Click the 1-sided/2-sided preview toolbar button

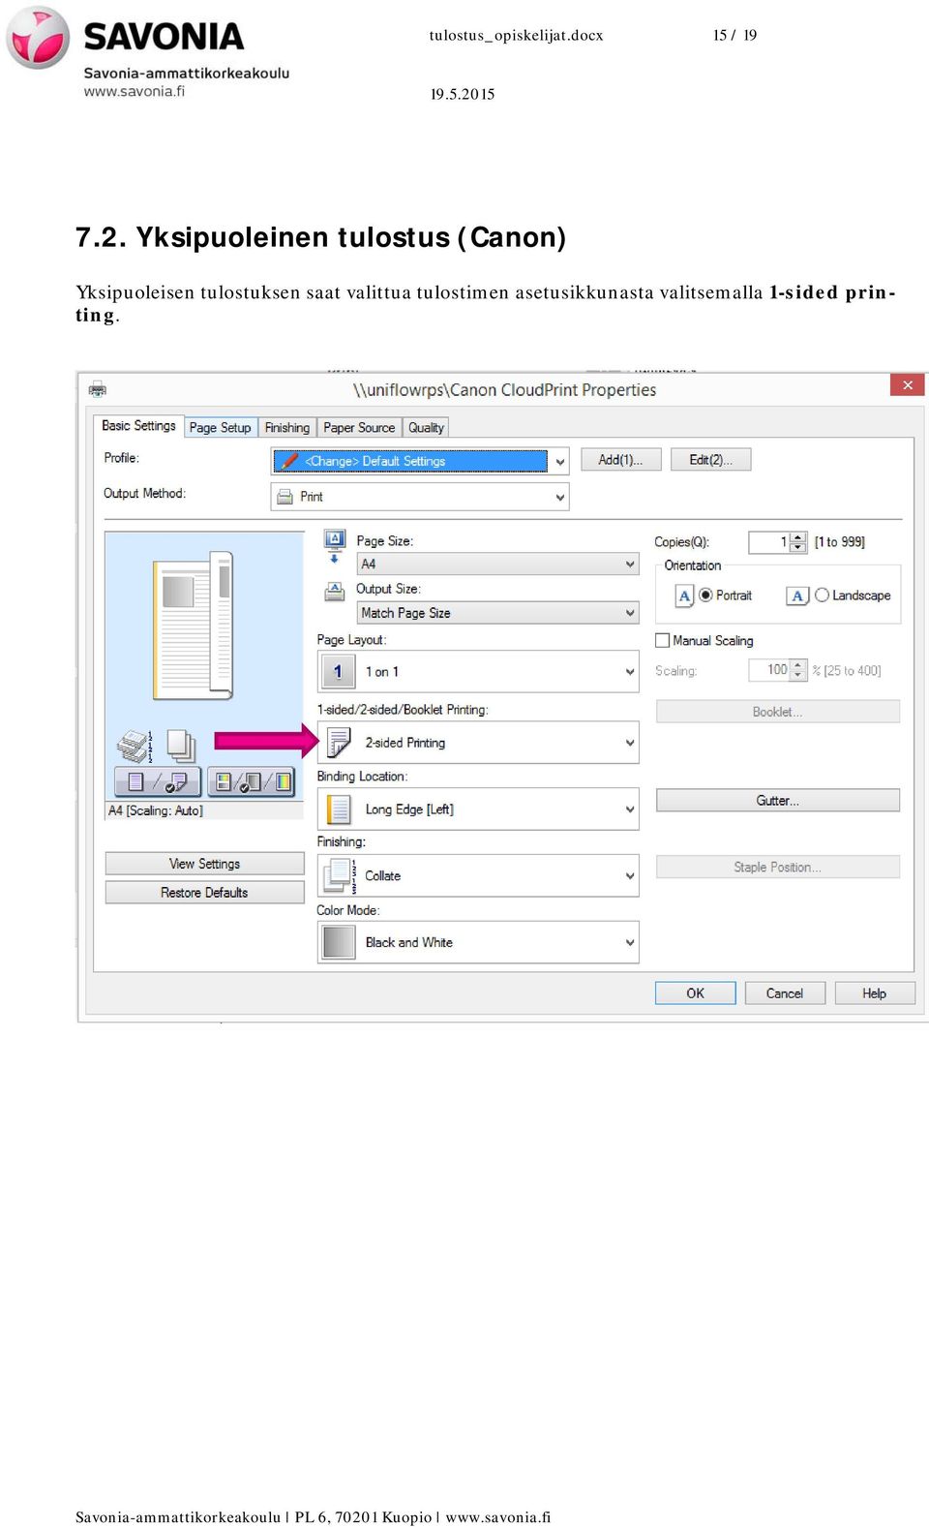tap(158, 781)
